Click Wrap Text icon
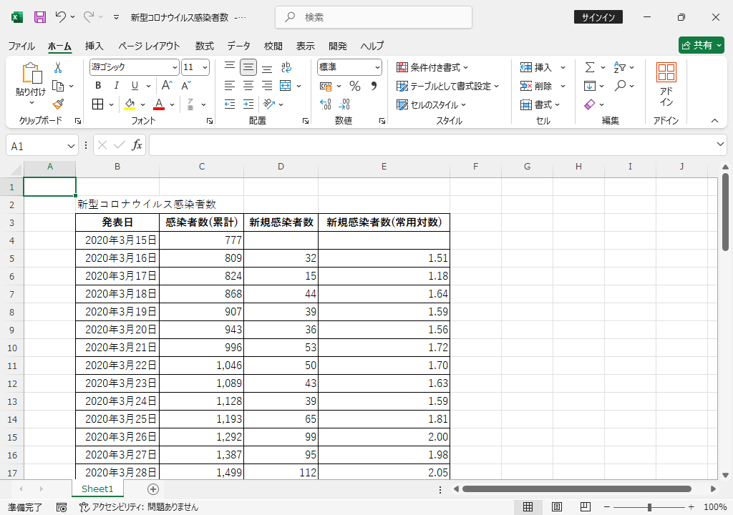 286,68
